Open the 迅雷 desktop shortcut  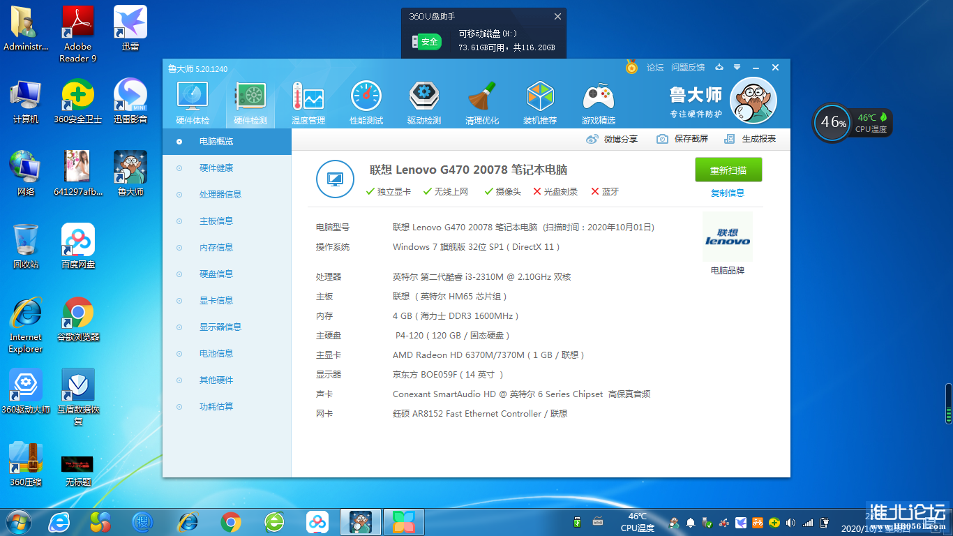pyautogui.click(x=130, y=29)
